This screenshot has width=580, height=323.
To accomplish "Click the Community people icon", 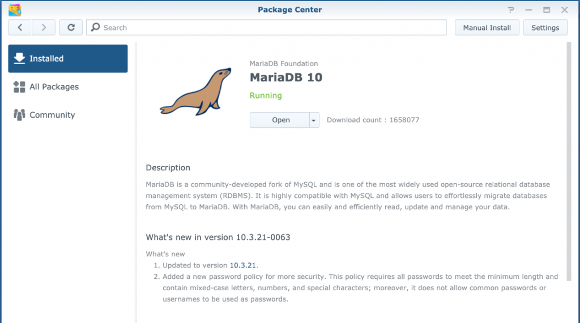I will click(19, 115).
